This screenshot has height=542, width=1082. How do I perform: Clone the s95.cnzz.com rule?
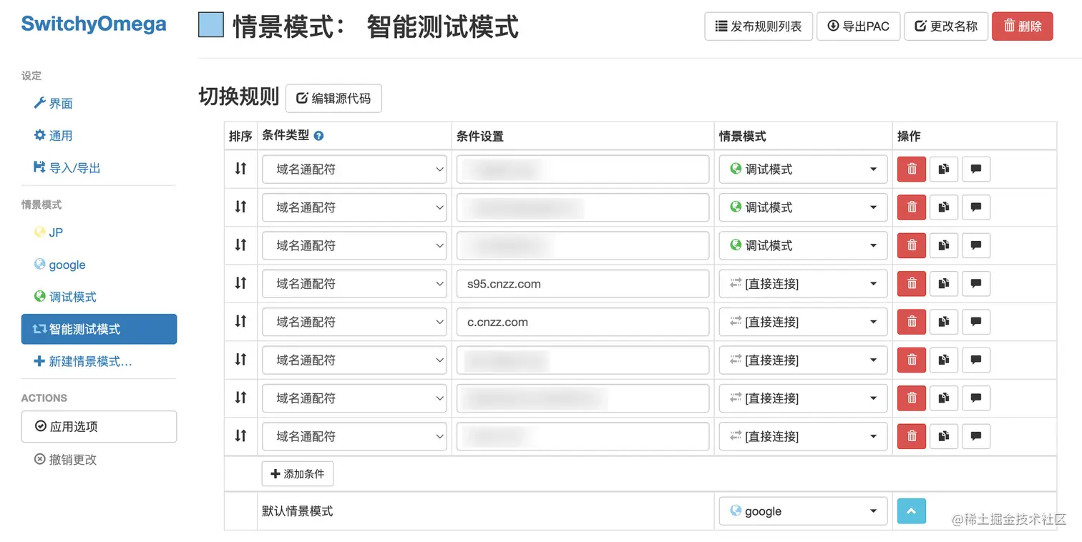(x=944, y=284)
